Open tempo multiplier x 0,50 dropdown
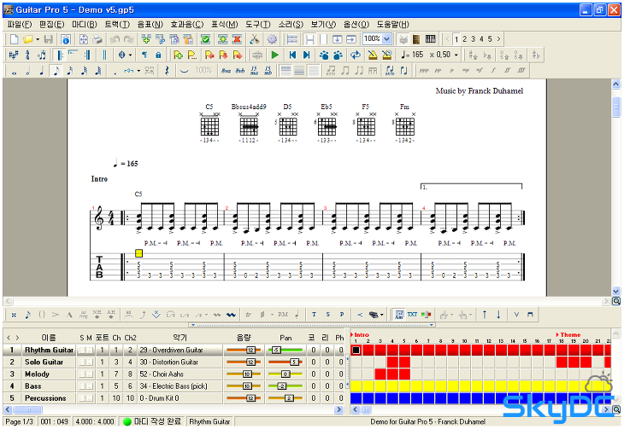The image size is (624, 429). pos(456,55)
